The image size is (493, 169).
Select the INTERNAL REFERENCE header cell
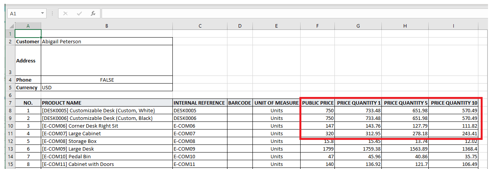[199, 103]
